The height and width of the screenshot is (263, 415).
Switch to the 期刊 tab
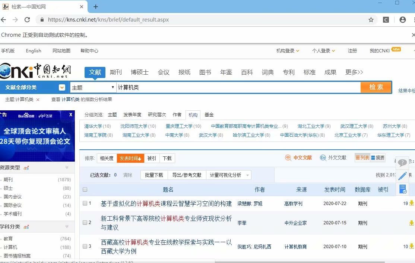(116, 72)
